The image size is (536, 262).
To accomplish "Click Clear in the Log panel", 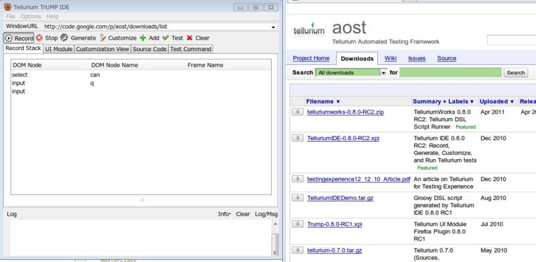I will (243, 215).
